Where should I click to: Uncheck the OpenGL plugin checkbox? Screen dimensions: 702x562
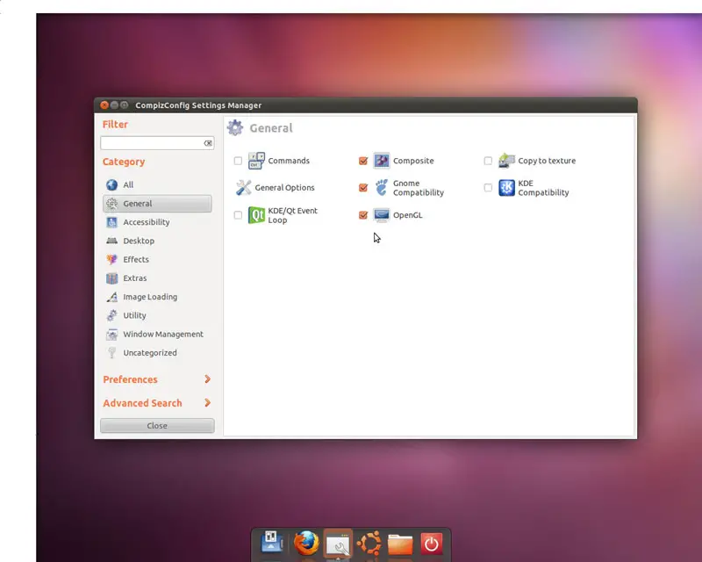363,215
